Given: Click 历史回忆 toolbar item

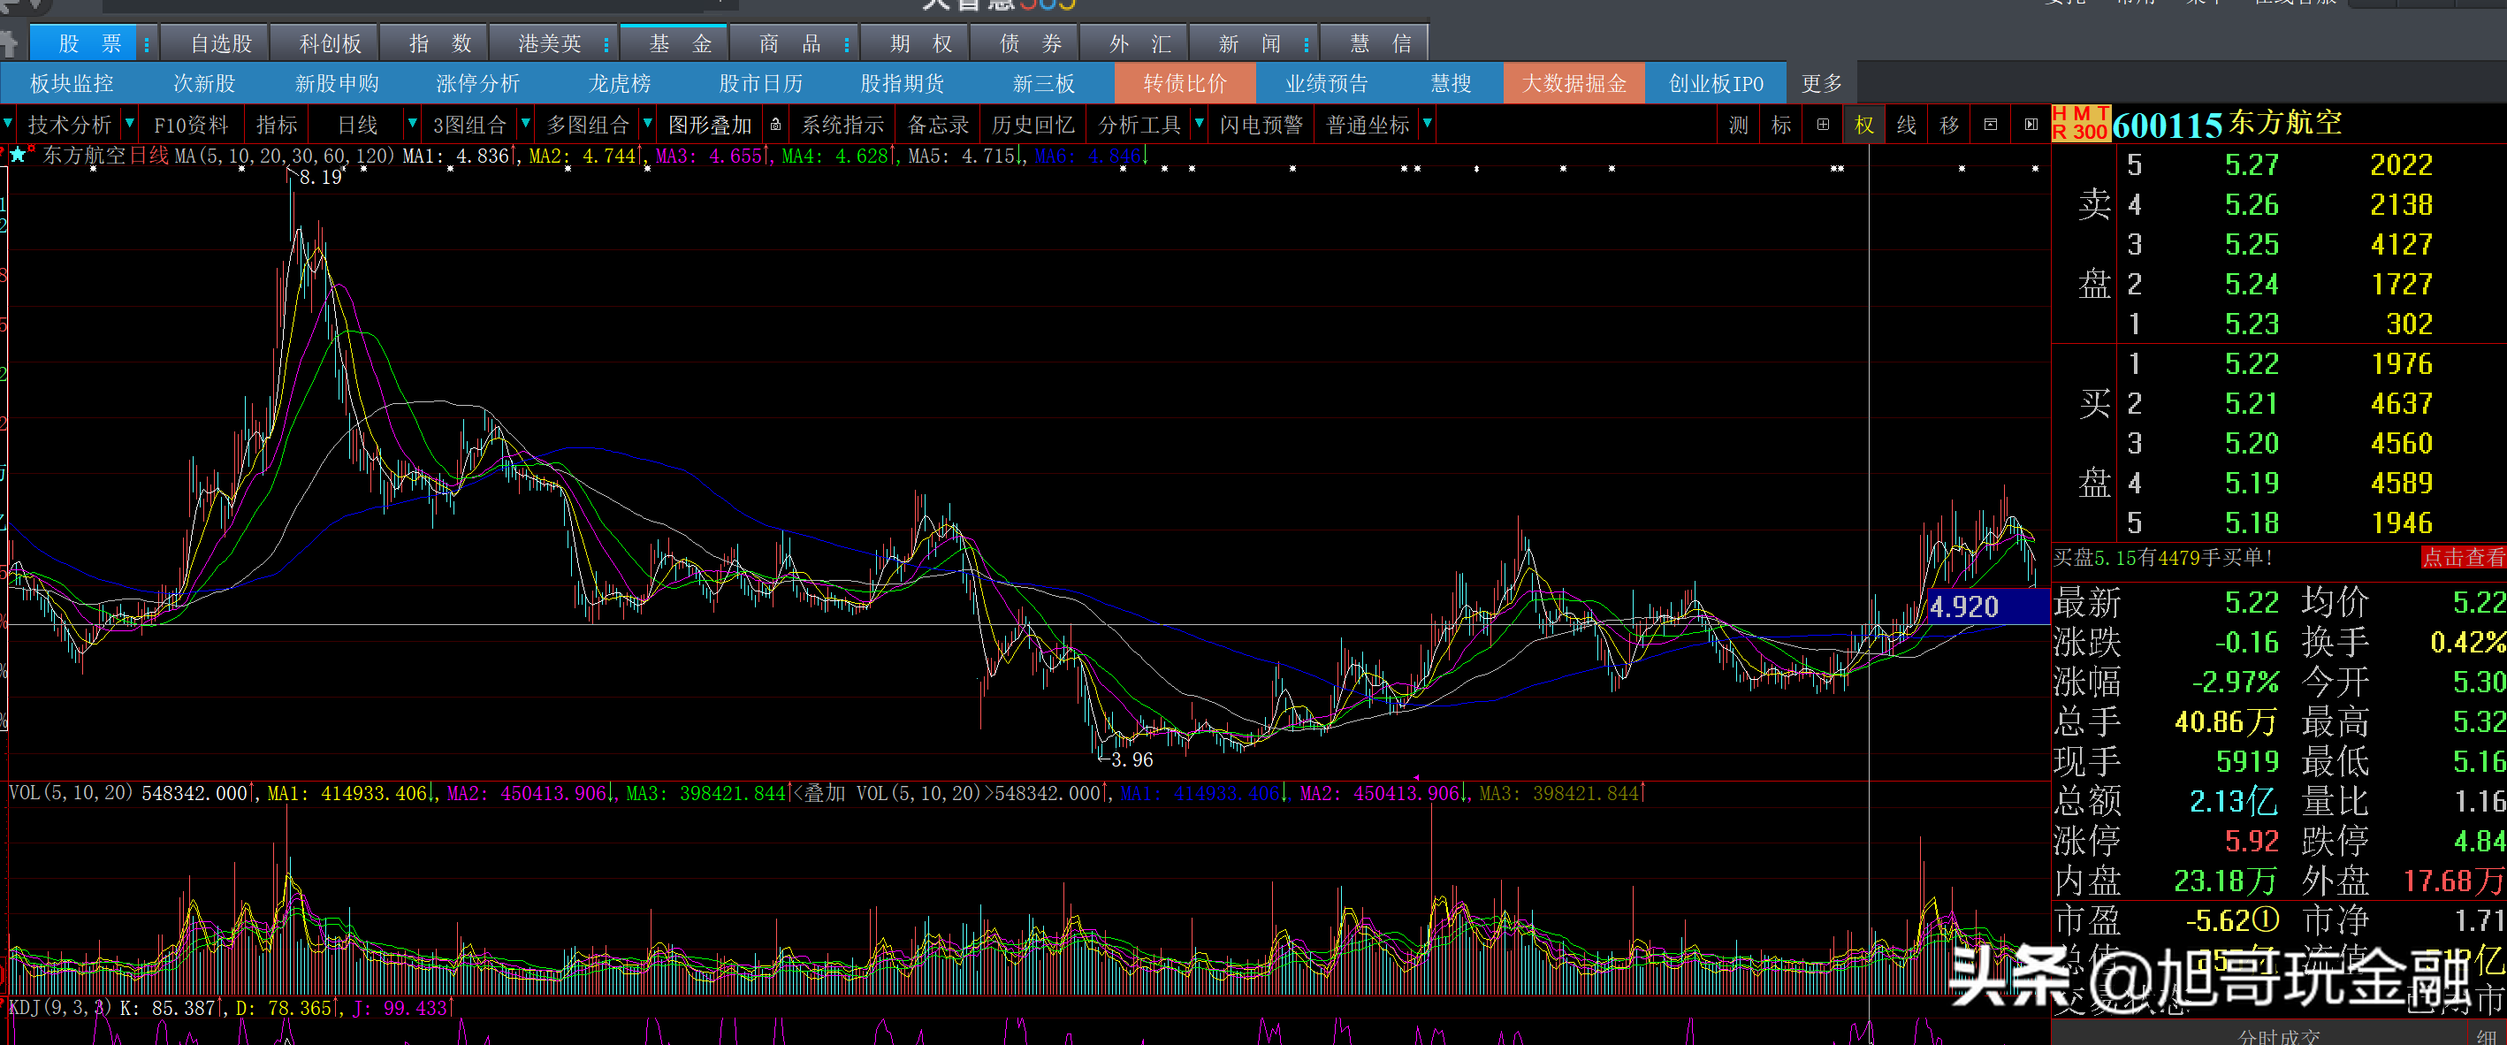Looking at the screenshot, I should [1033, 125].
